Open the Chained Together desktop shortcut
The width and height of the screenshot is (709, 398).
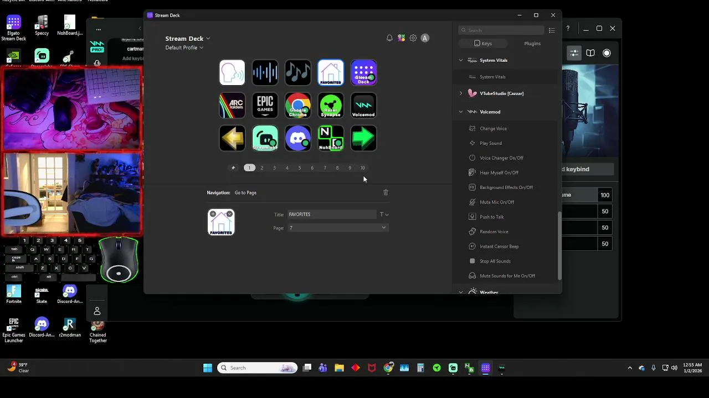[x=98, y=329]
